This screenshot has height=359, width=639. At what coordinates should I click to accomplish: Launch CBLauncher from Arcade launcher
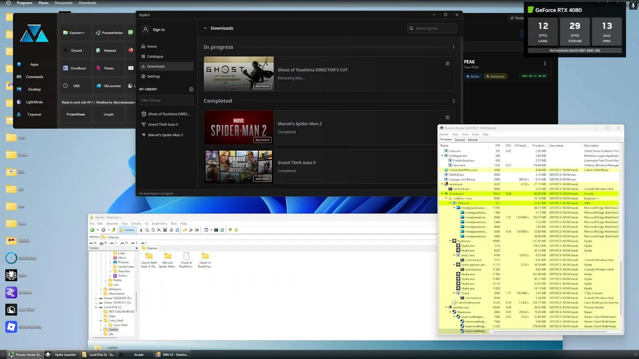point(108,86)
